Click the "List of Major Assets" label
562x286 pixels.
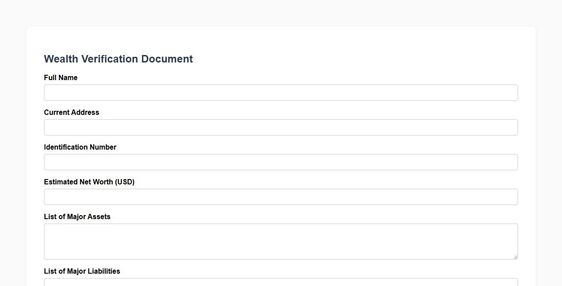(x=77, y=217)
